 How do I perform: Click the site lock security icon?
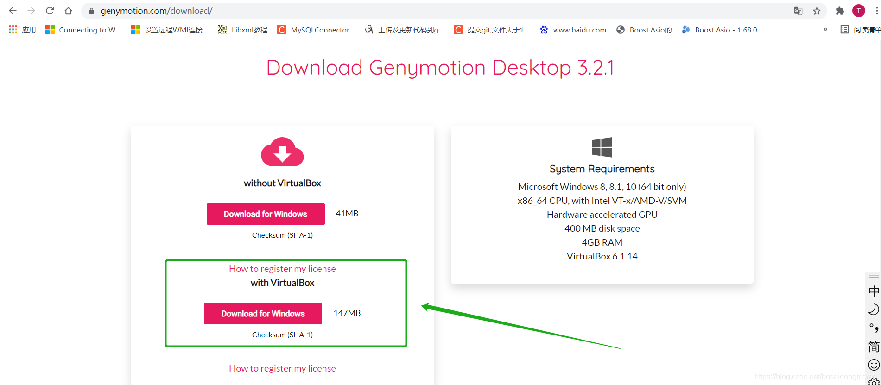(x=91, y=11)
